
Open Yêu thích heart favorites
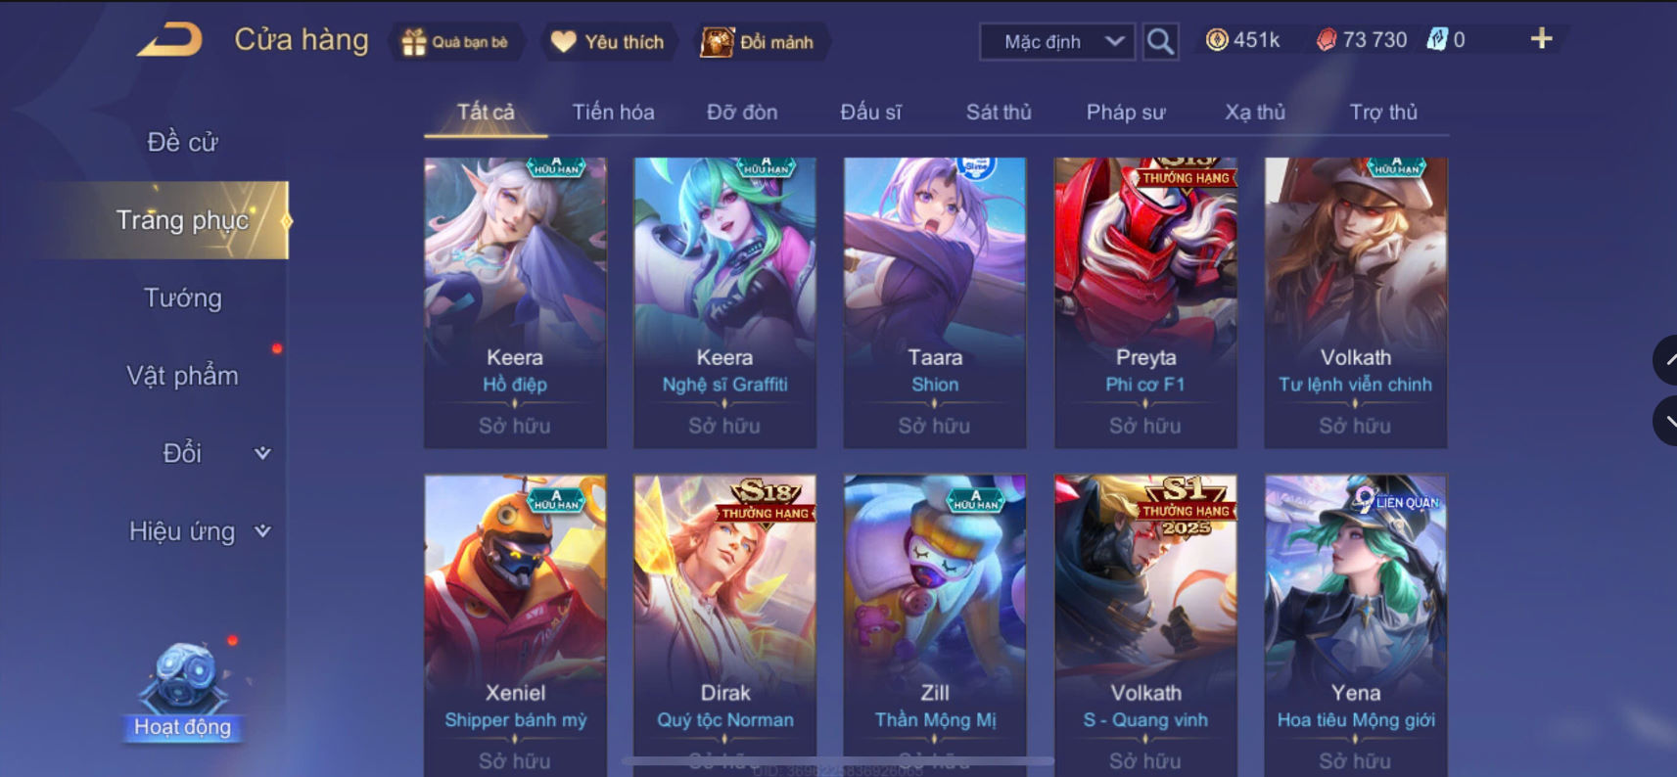pyautogui.click(x=608, y=42)
